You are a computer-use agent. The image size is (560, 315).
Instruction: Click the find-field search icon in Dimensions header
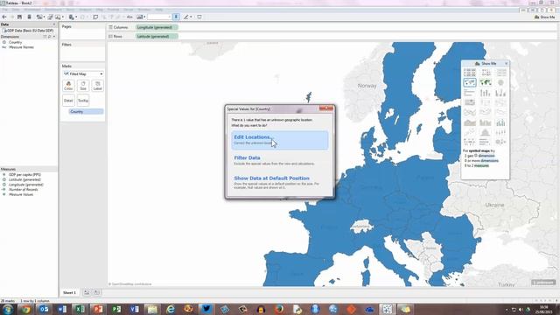point(49,37)
